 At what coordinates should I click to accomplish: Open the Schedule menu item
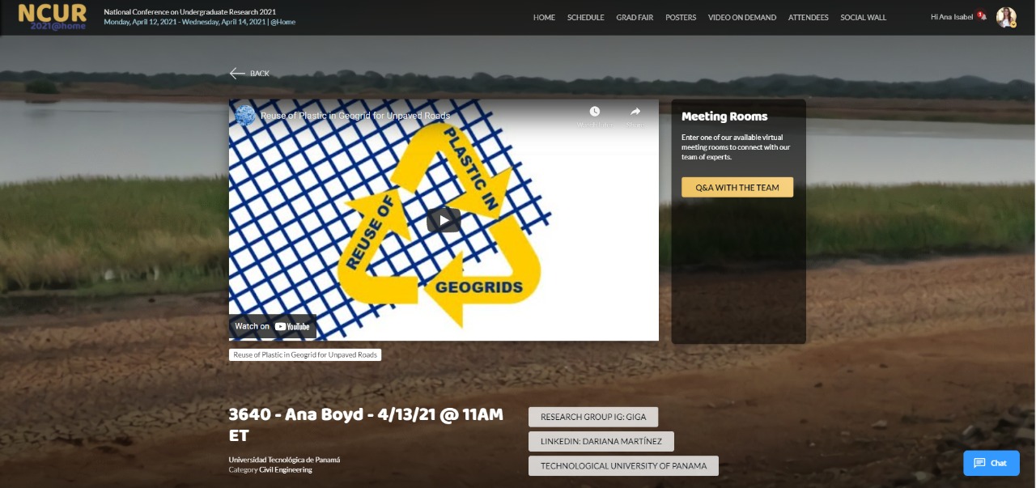586,18
